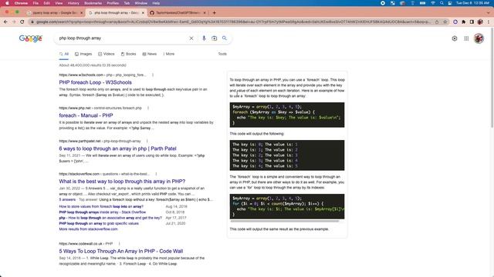Open 5 Ways To Loop Code Wall result
Viewport: 494px width, 277px height.
121,251
